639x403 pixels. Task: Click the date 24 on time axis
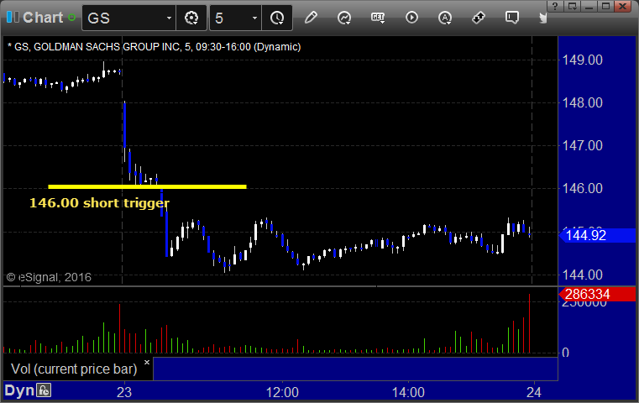click(533, 392)
